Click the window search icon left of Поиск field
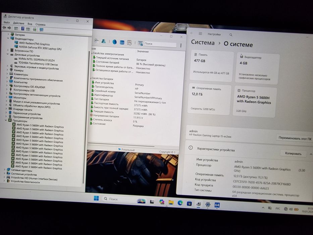 click(x=140, y=43)
